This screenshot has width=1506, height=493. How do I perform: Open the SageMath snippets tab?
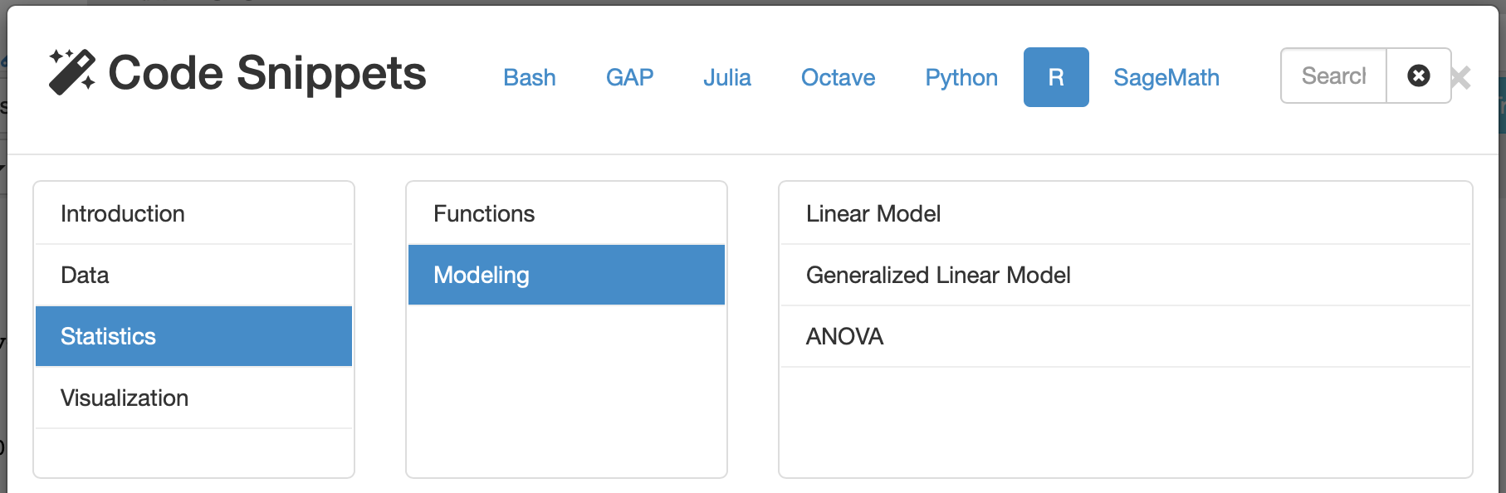point(1166,77)
